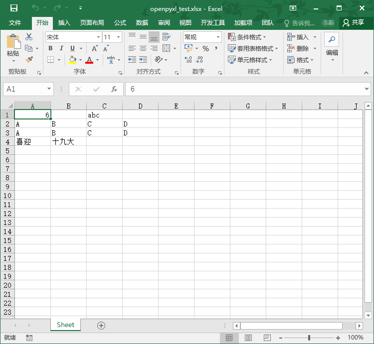Open the font size 11 dropdown
The height and width of the screenshot is (344, 374).
pos(118,37)
